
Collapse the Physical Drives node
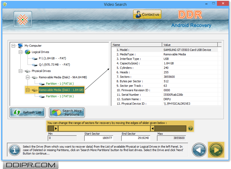[20, 71]
